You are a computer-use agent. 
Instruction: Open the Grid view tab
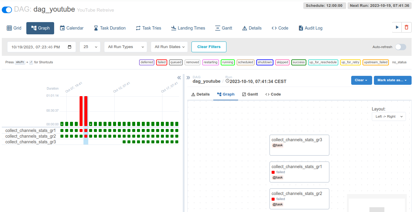point(14,28)
